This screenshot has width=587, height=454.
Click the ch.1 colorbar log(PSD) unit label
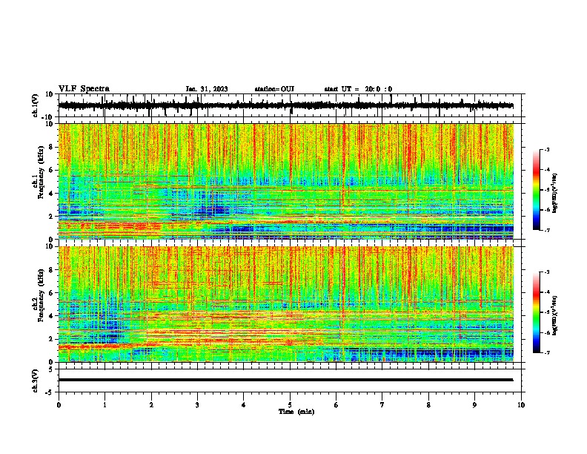(555, 194)
